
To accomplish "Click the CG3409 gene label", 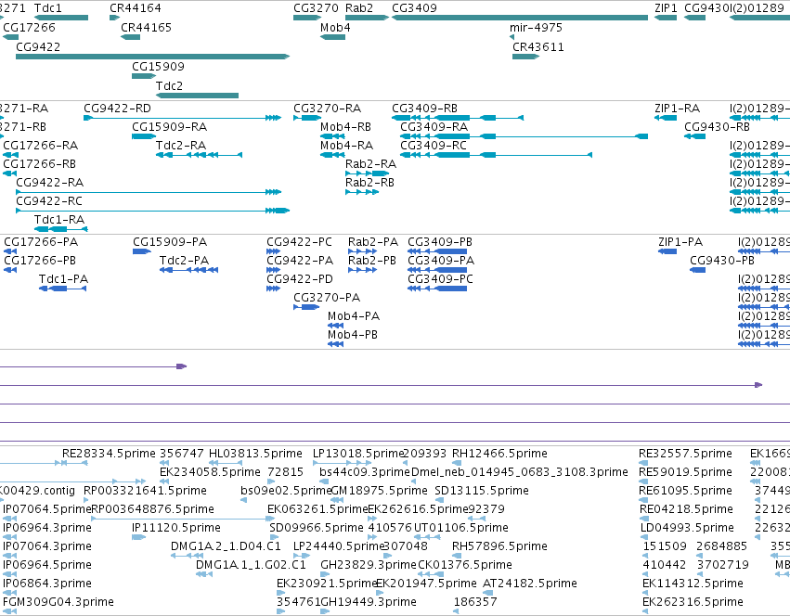I will tap(414, 8).
